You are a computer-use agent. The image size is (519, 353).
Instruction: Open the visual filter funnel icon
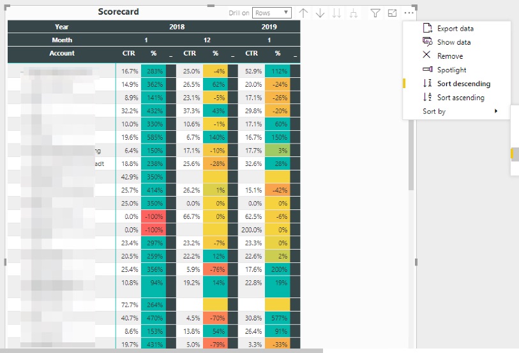point(375,13)
